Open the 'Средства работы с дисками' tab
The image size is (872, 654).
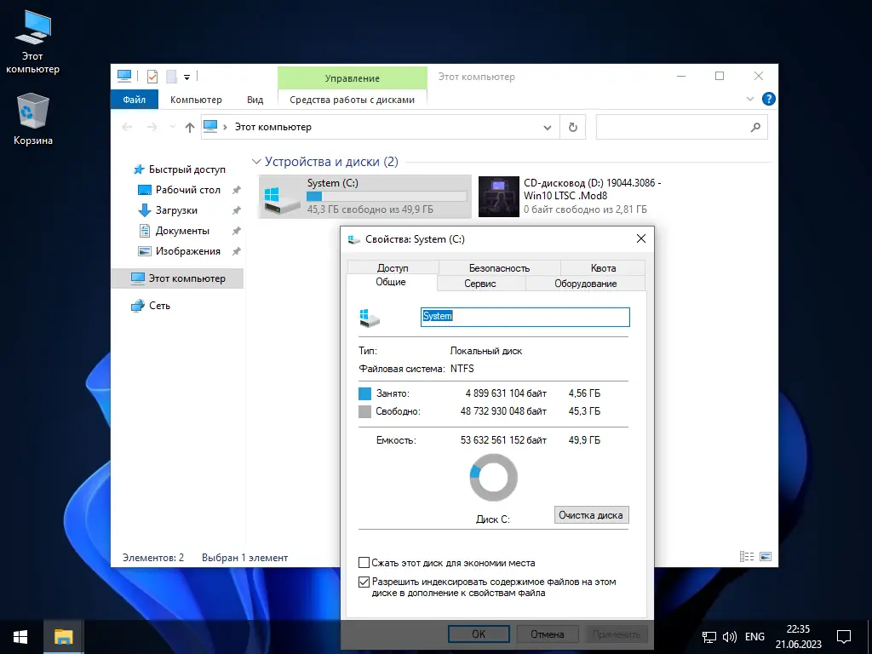coord(352,100)
